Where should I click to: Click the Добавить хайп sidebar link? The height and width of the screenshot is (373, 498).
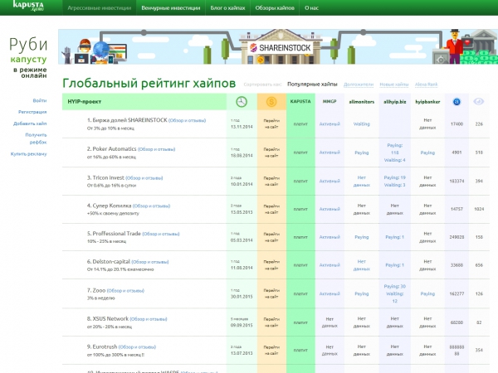(x=30, y=124)
